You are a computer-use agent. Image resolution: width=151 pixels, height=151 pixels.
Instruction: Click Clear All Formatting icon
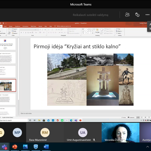point(45,30)
